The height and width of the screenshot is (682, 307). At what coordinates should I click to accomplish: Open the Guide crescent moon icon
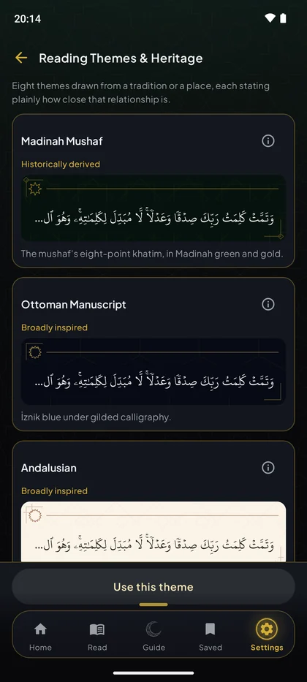pos(153,629)
